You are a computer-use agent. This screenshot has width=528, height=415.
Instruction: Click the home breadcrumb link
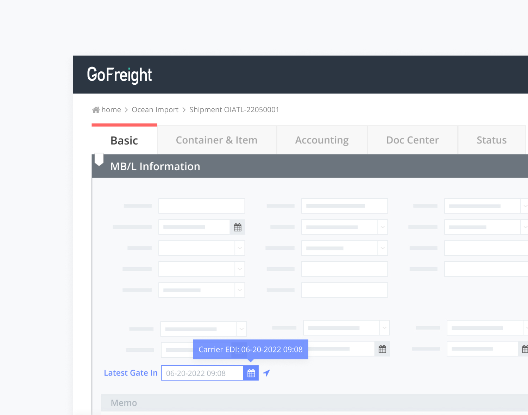pyautogui.click(x=111, y=110)
